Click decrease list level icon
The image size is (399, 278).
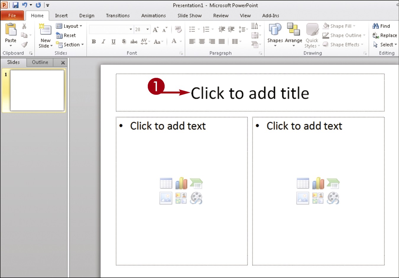[x=222, y=29]
